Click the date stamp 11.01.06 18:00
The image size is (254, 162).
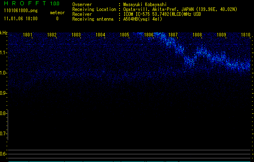coord(21,19)
